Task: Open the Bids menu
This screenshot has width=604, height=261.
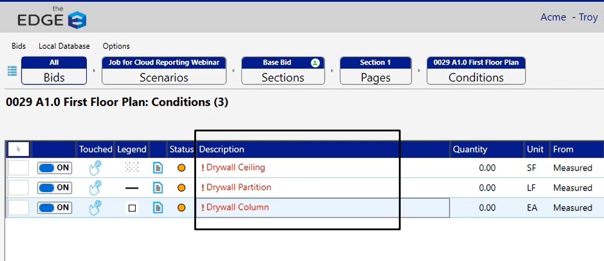Action: pyautogui.click(x=19, y=46)
